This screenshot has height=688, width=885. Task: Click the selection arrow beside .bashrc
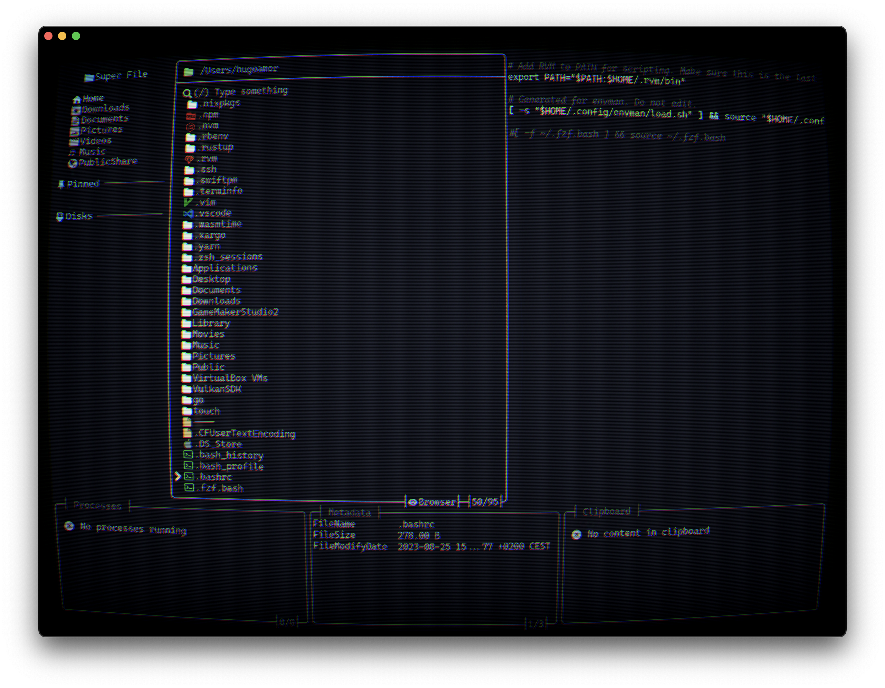click(178, 476)
